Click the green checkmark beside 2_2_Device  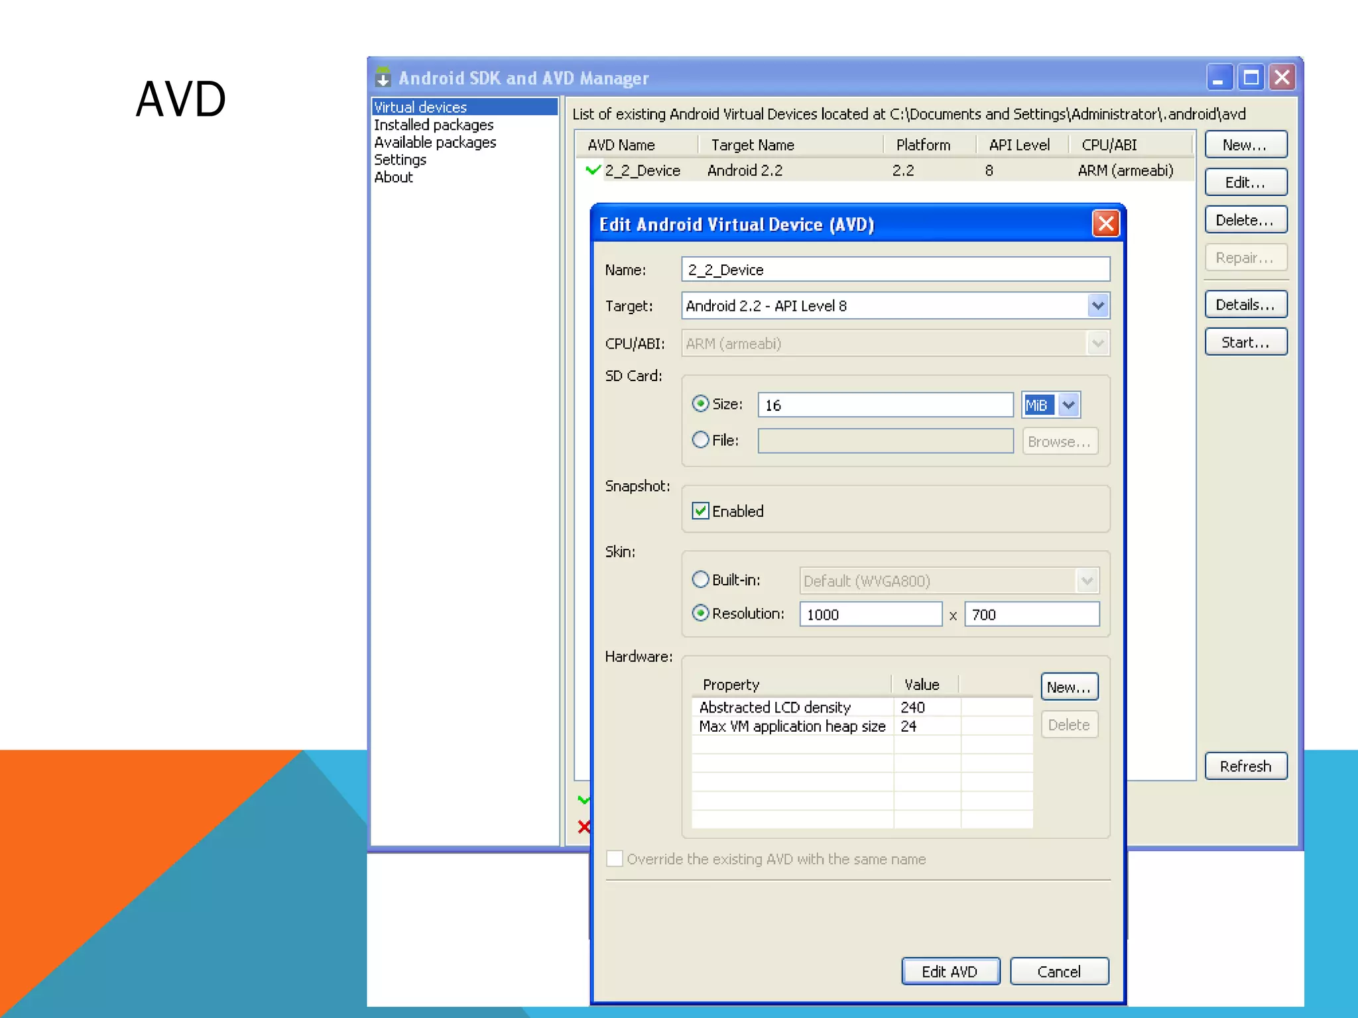[593, 170]
